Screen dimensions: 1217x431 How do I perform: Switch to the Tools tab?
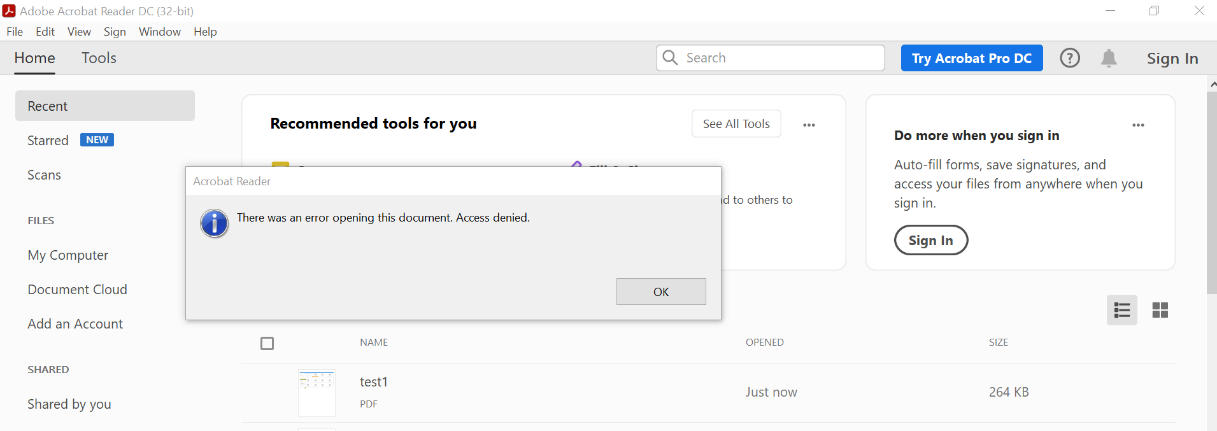point(99,58)
